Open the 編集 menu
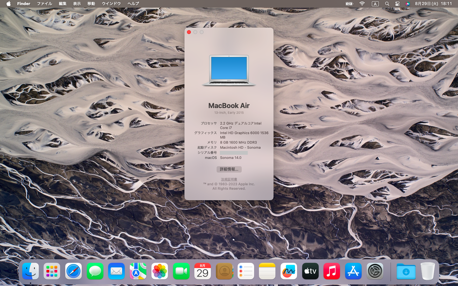 coord(63,3)
